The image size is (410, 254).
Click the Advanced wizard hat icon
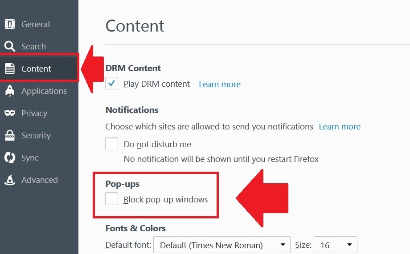tap(10, 180)
